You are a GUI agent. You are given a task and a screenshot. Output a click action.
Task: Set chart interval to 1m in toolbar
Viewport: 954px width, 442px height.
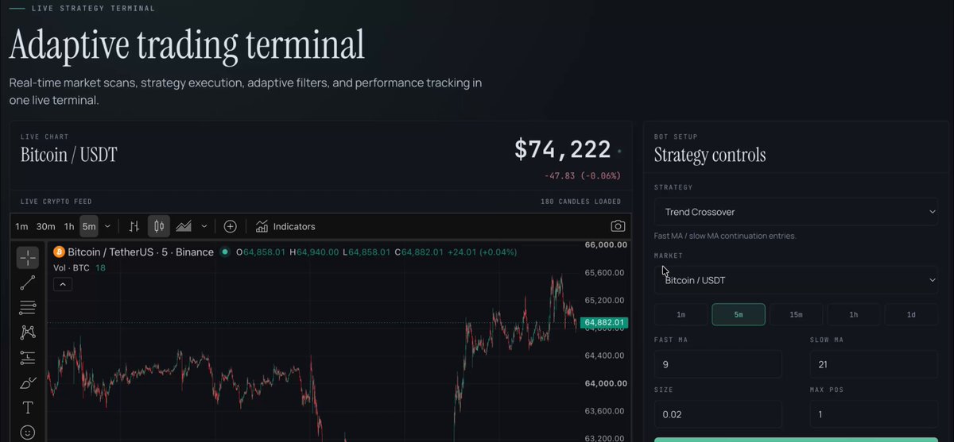point(21,226)
